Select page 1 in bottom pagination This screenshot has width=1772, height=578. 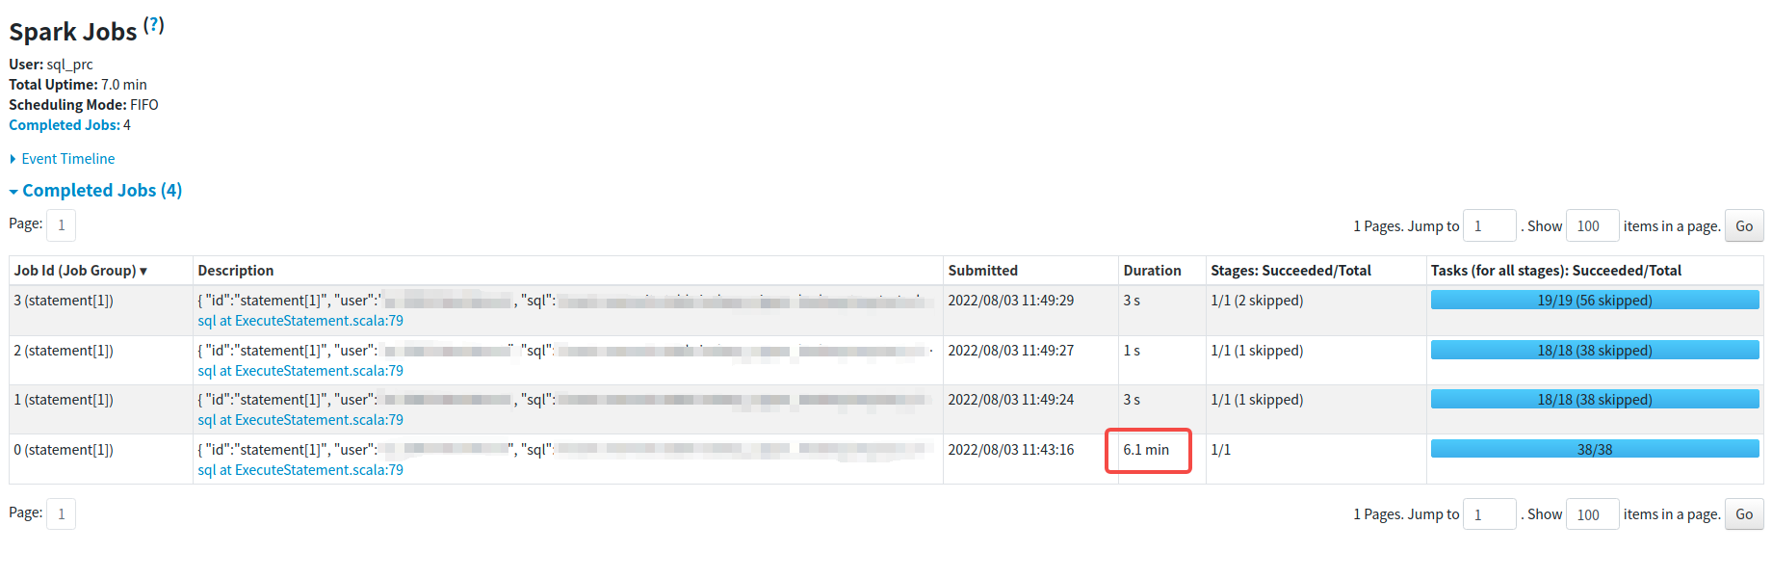coord(62,513)
